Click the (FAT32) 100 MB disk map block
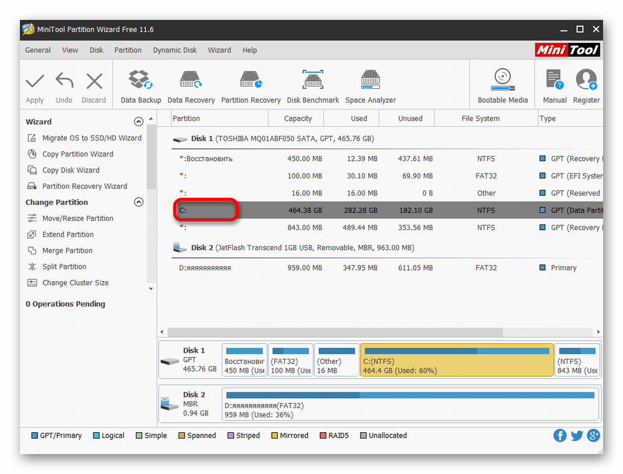Screen dimensions: 623x474 pyautogui.click(x=290, y=360)
